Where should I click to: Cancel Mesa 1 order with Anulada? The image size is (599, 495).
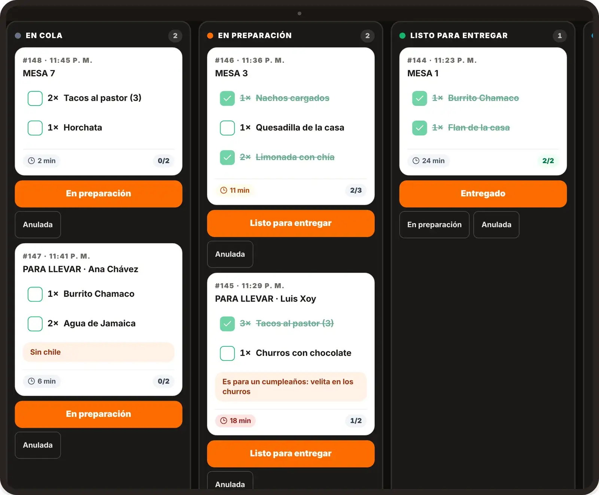[496, 224]
